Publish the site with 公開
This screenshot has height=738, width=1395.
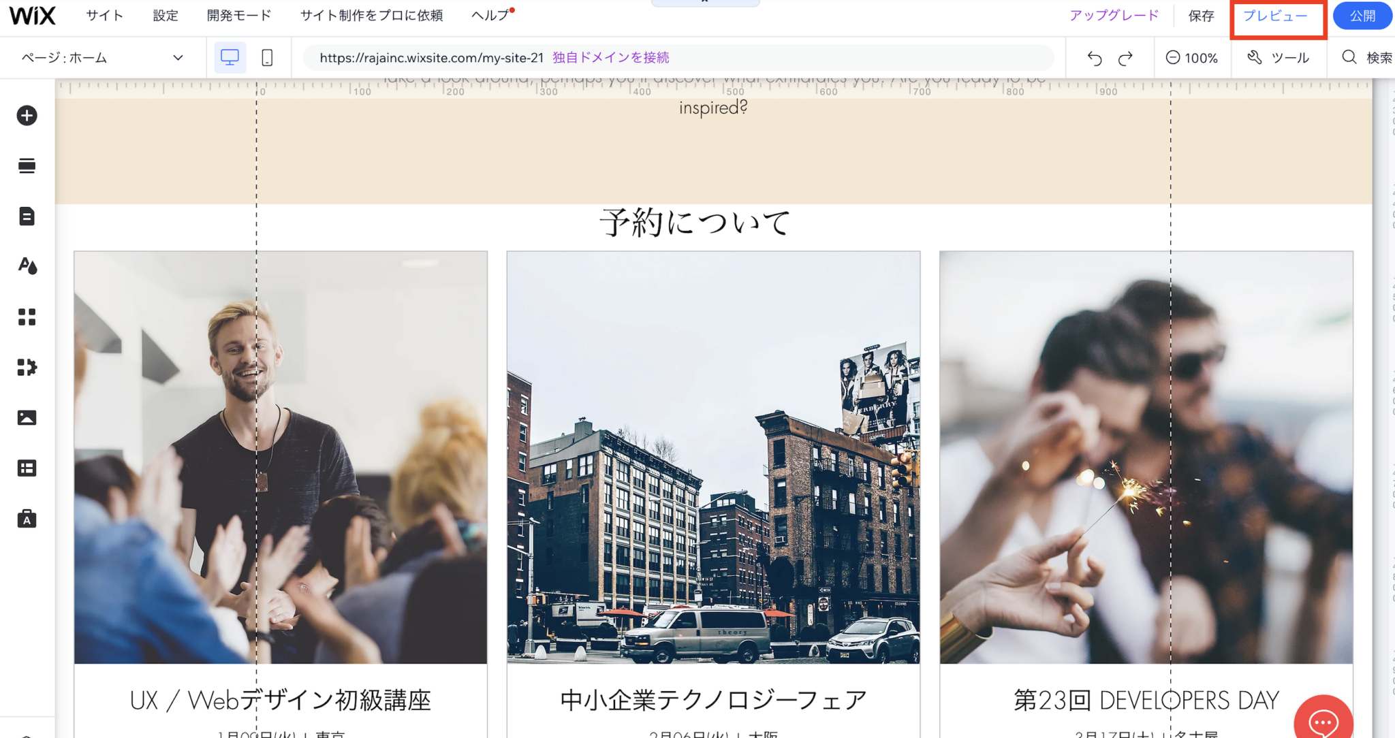click(1362, 15)
